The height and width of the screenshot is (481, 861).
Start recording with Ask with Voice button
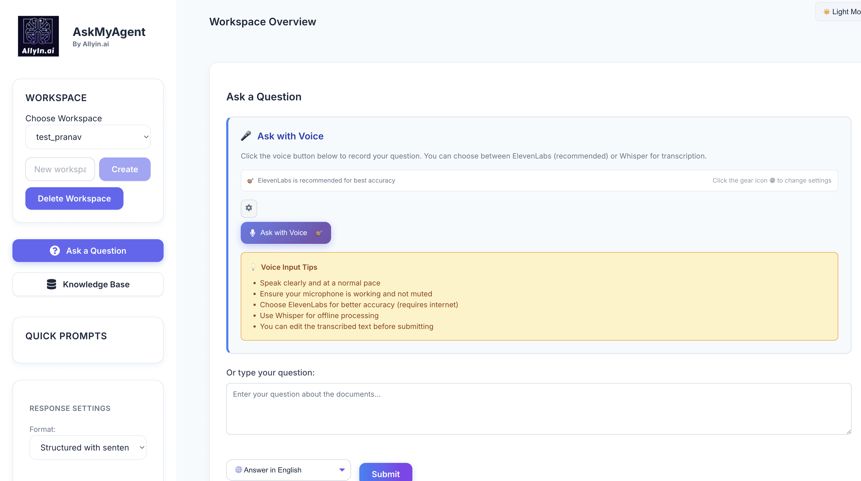(x=286, y=233)
